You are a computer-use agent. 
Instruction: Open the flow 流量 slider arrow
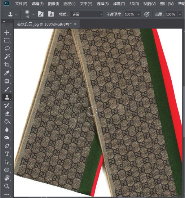click(180, 14)
